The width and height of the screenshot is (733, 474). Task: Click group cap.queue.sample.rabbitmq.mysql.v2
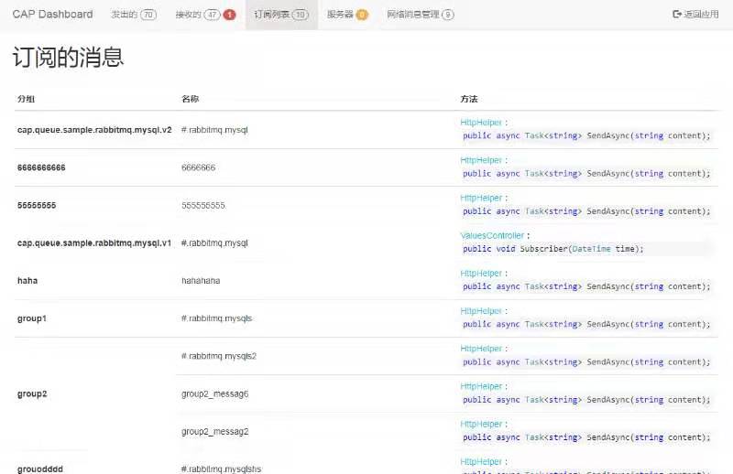(94, 130)
